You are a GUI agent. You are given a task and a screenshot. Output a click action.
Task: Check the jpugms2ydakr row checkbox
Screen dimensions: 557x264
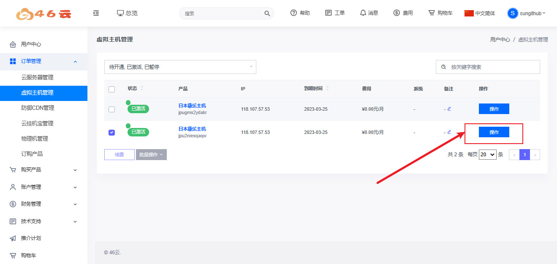pyautogui.click(x=111, y=109)
